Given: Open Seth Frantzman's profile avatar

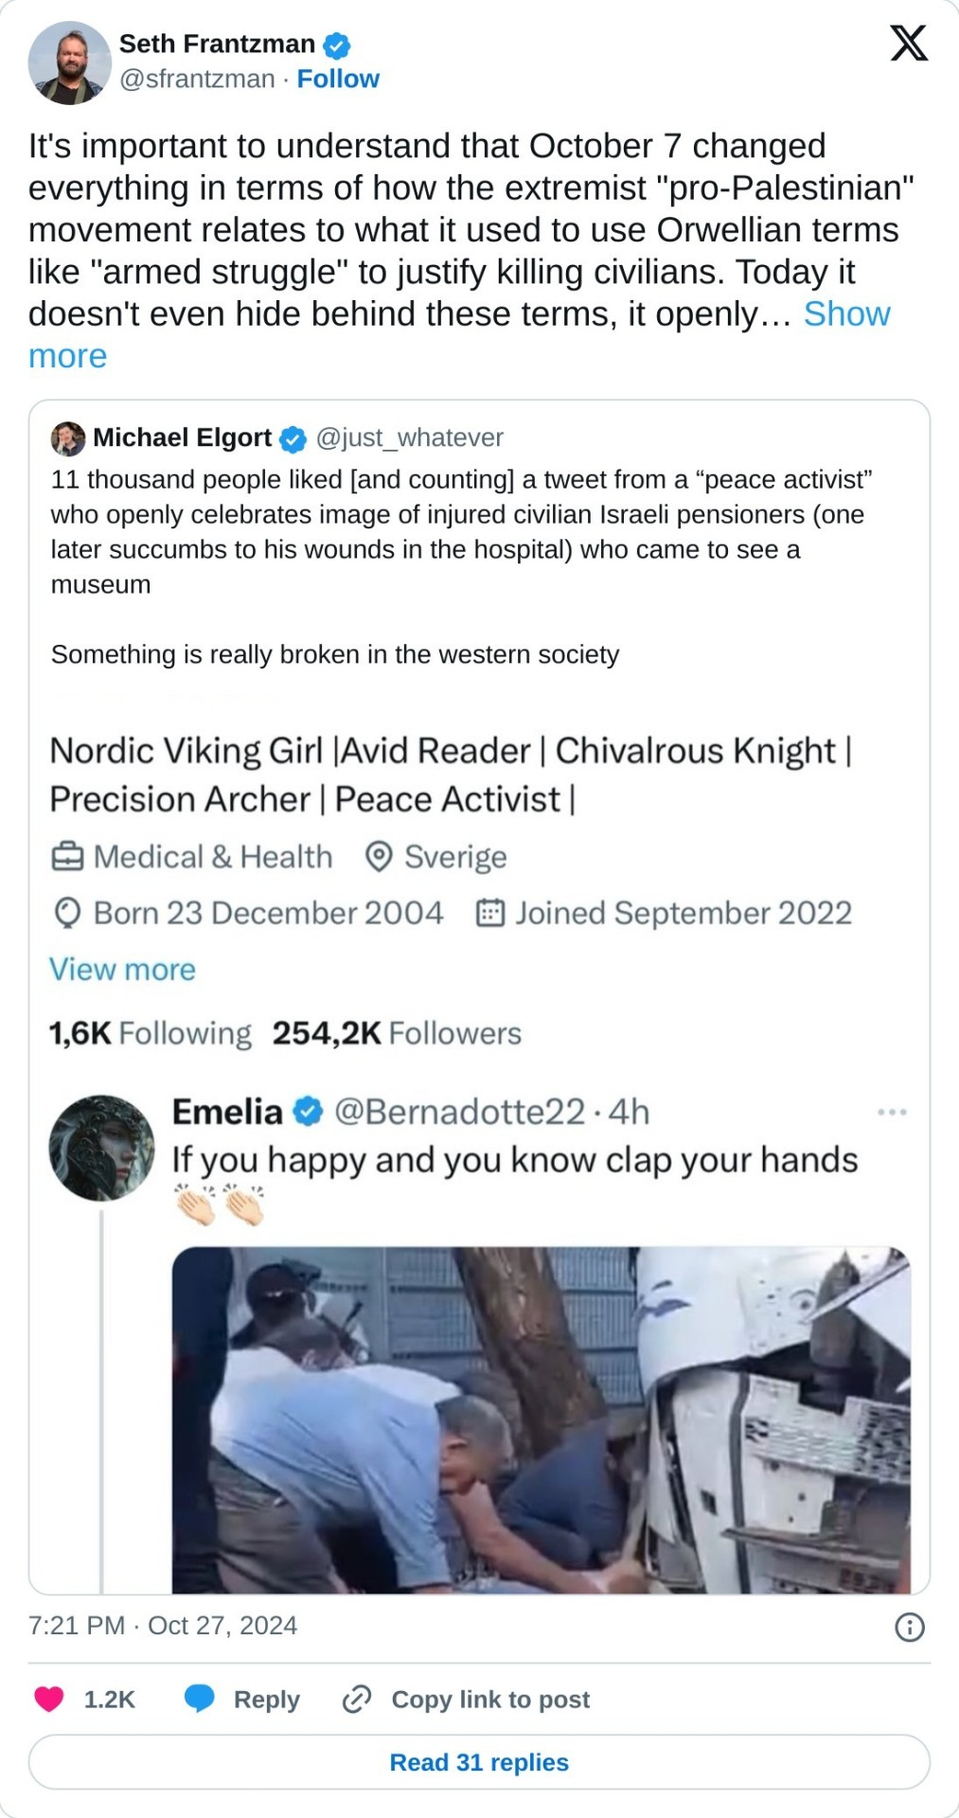Looking at the screenshot, I should [69, 62].
